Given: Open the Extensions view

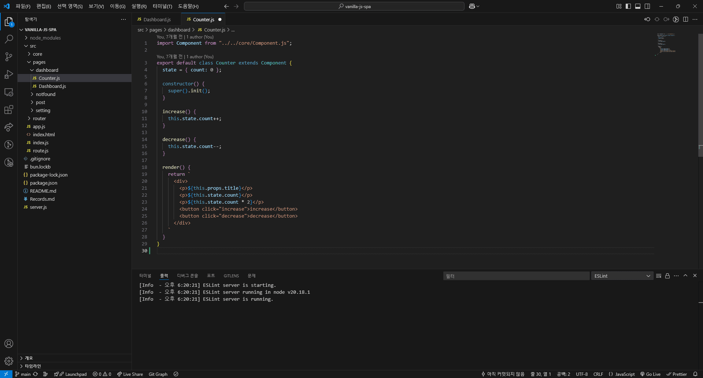Looking at the screenshot, I should (x=8, y=110).
